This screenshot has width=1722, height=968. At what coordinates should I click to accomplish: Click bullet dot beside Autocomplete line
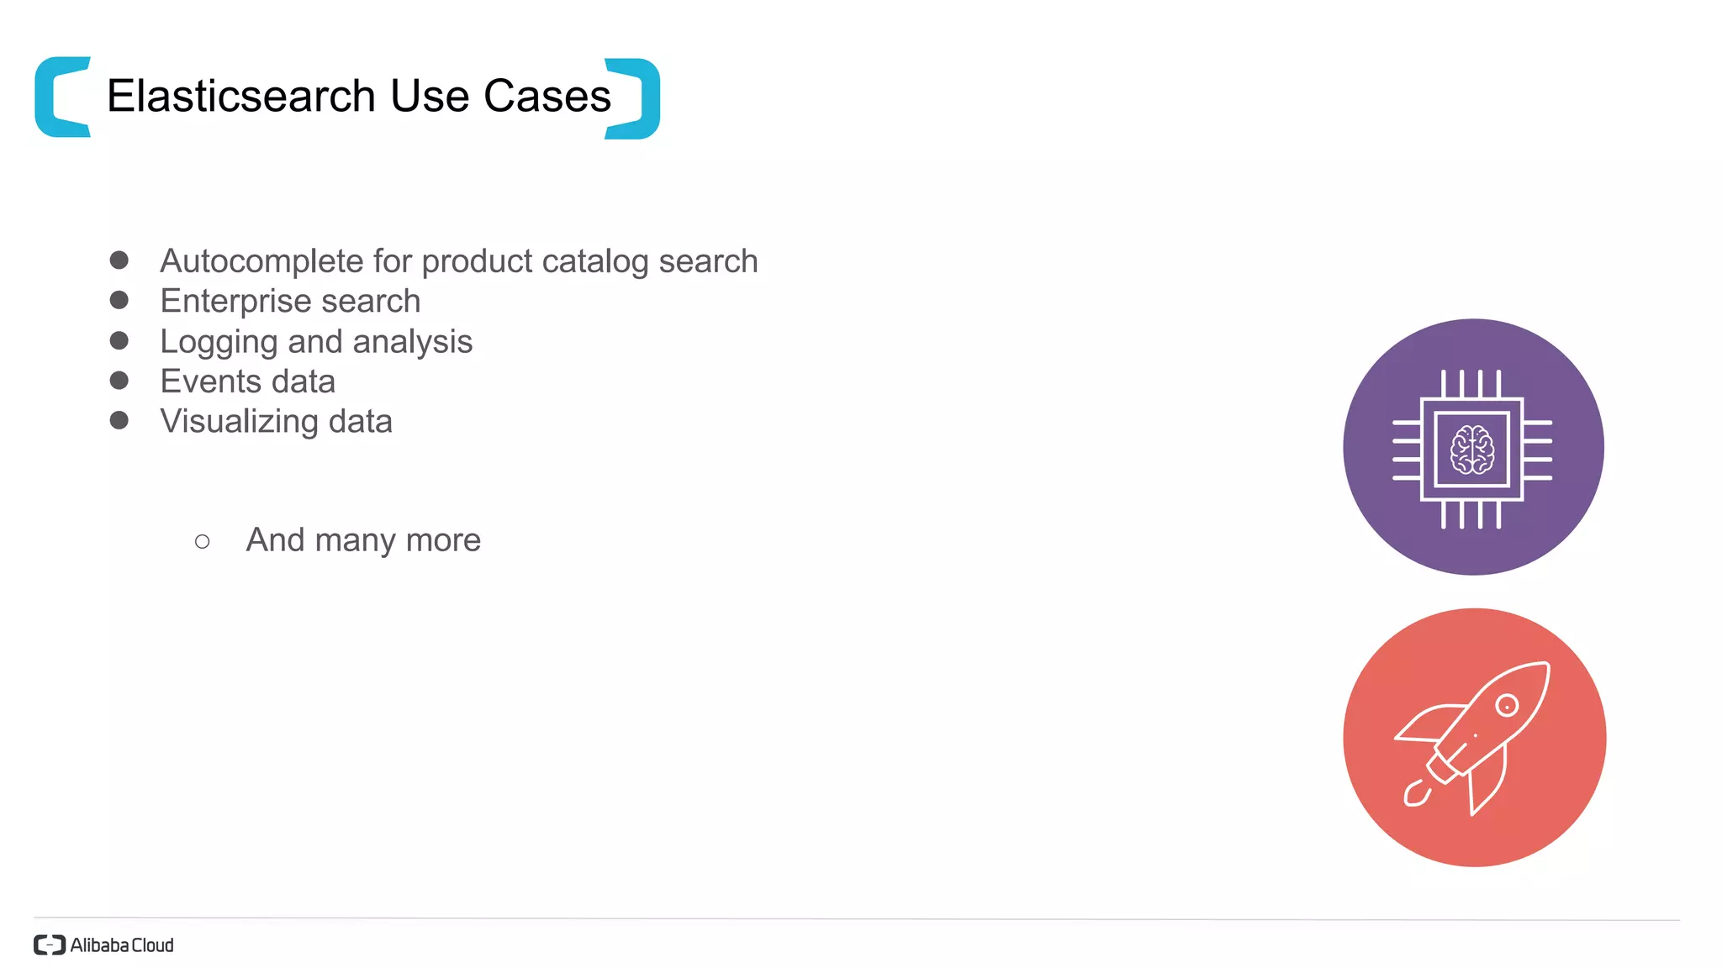pos(119,260)
